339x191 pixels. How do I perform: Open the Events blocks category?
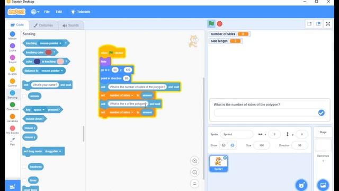coord(13,71)
